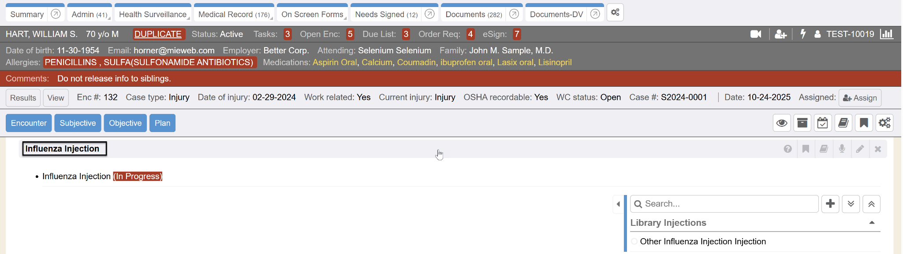Click the video camera icon
The image size is (903, 254).
(756, 34)
